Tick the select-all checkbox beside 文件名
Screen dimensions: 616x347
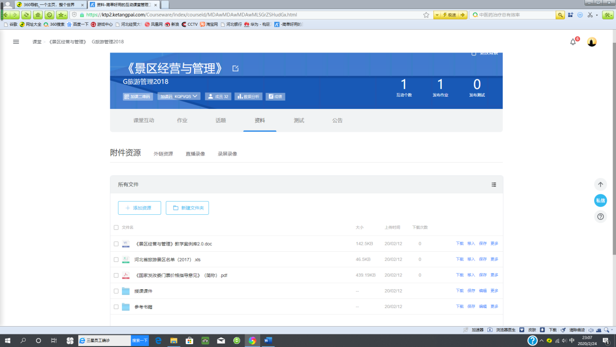pos(116,227)
